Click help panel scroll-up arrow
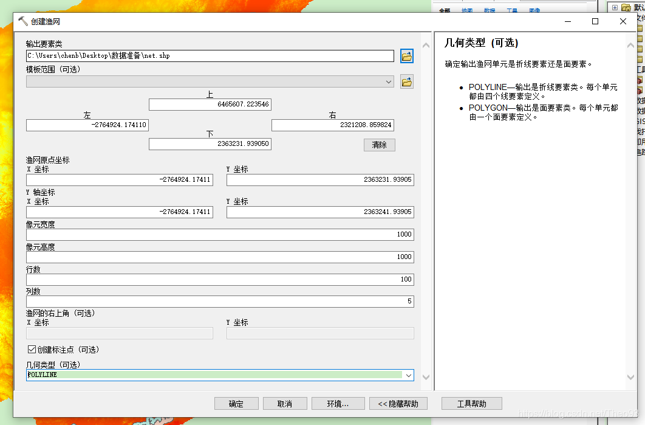Image resolution: width=645 pixels, height=425 pixels. (x=630, y=46)
